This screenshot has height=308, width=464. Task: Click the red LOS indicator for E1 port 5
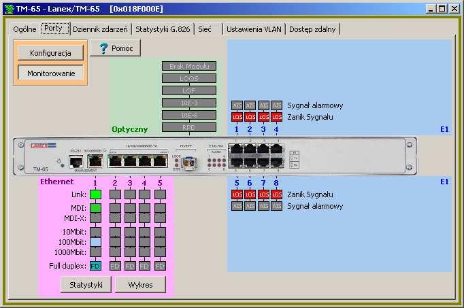[237, 194]
